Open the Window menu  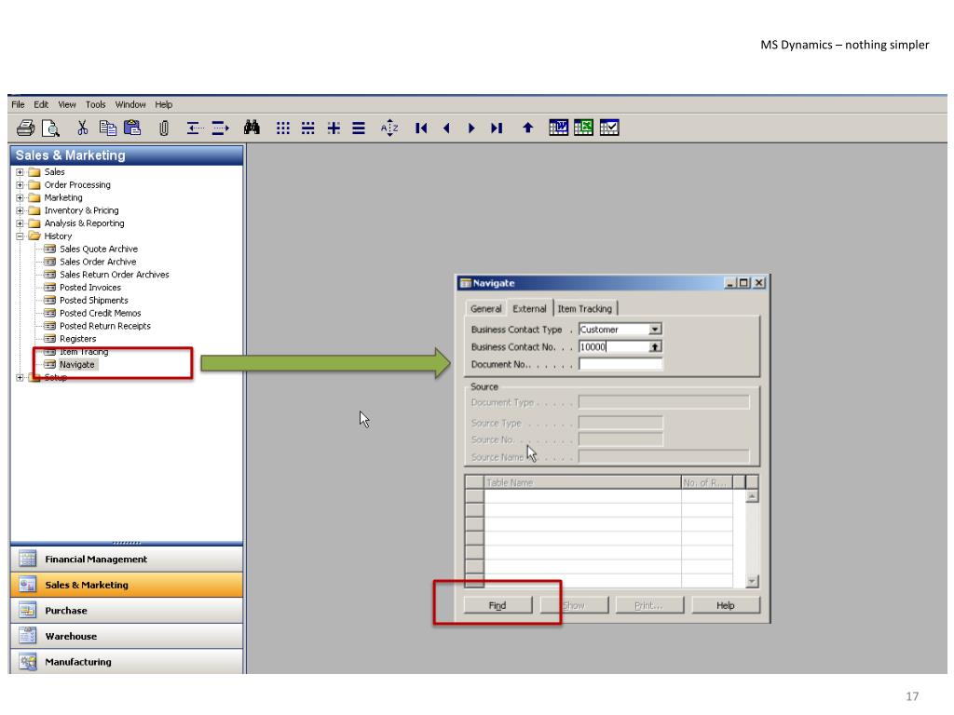(x=130, y=104)
